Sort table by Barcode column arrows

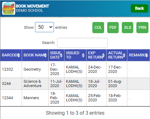pos(19,55)
